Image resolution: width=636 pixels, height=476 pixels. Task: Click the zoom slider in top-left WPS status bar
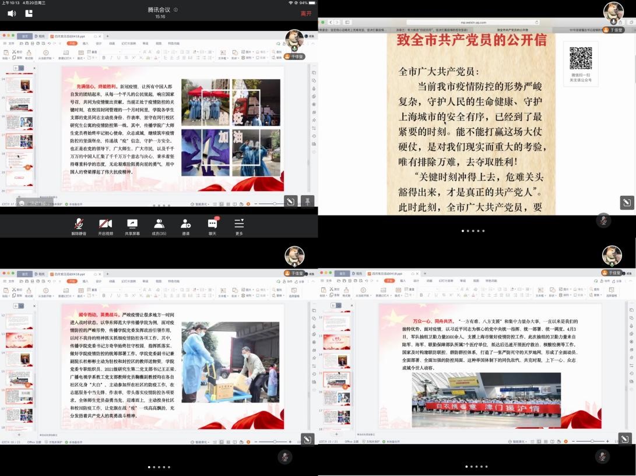274,204
